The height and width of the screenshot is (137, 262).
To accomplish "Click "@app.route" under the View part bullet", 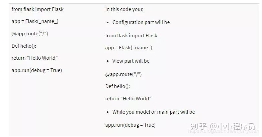I will click(123, 74).
